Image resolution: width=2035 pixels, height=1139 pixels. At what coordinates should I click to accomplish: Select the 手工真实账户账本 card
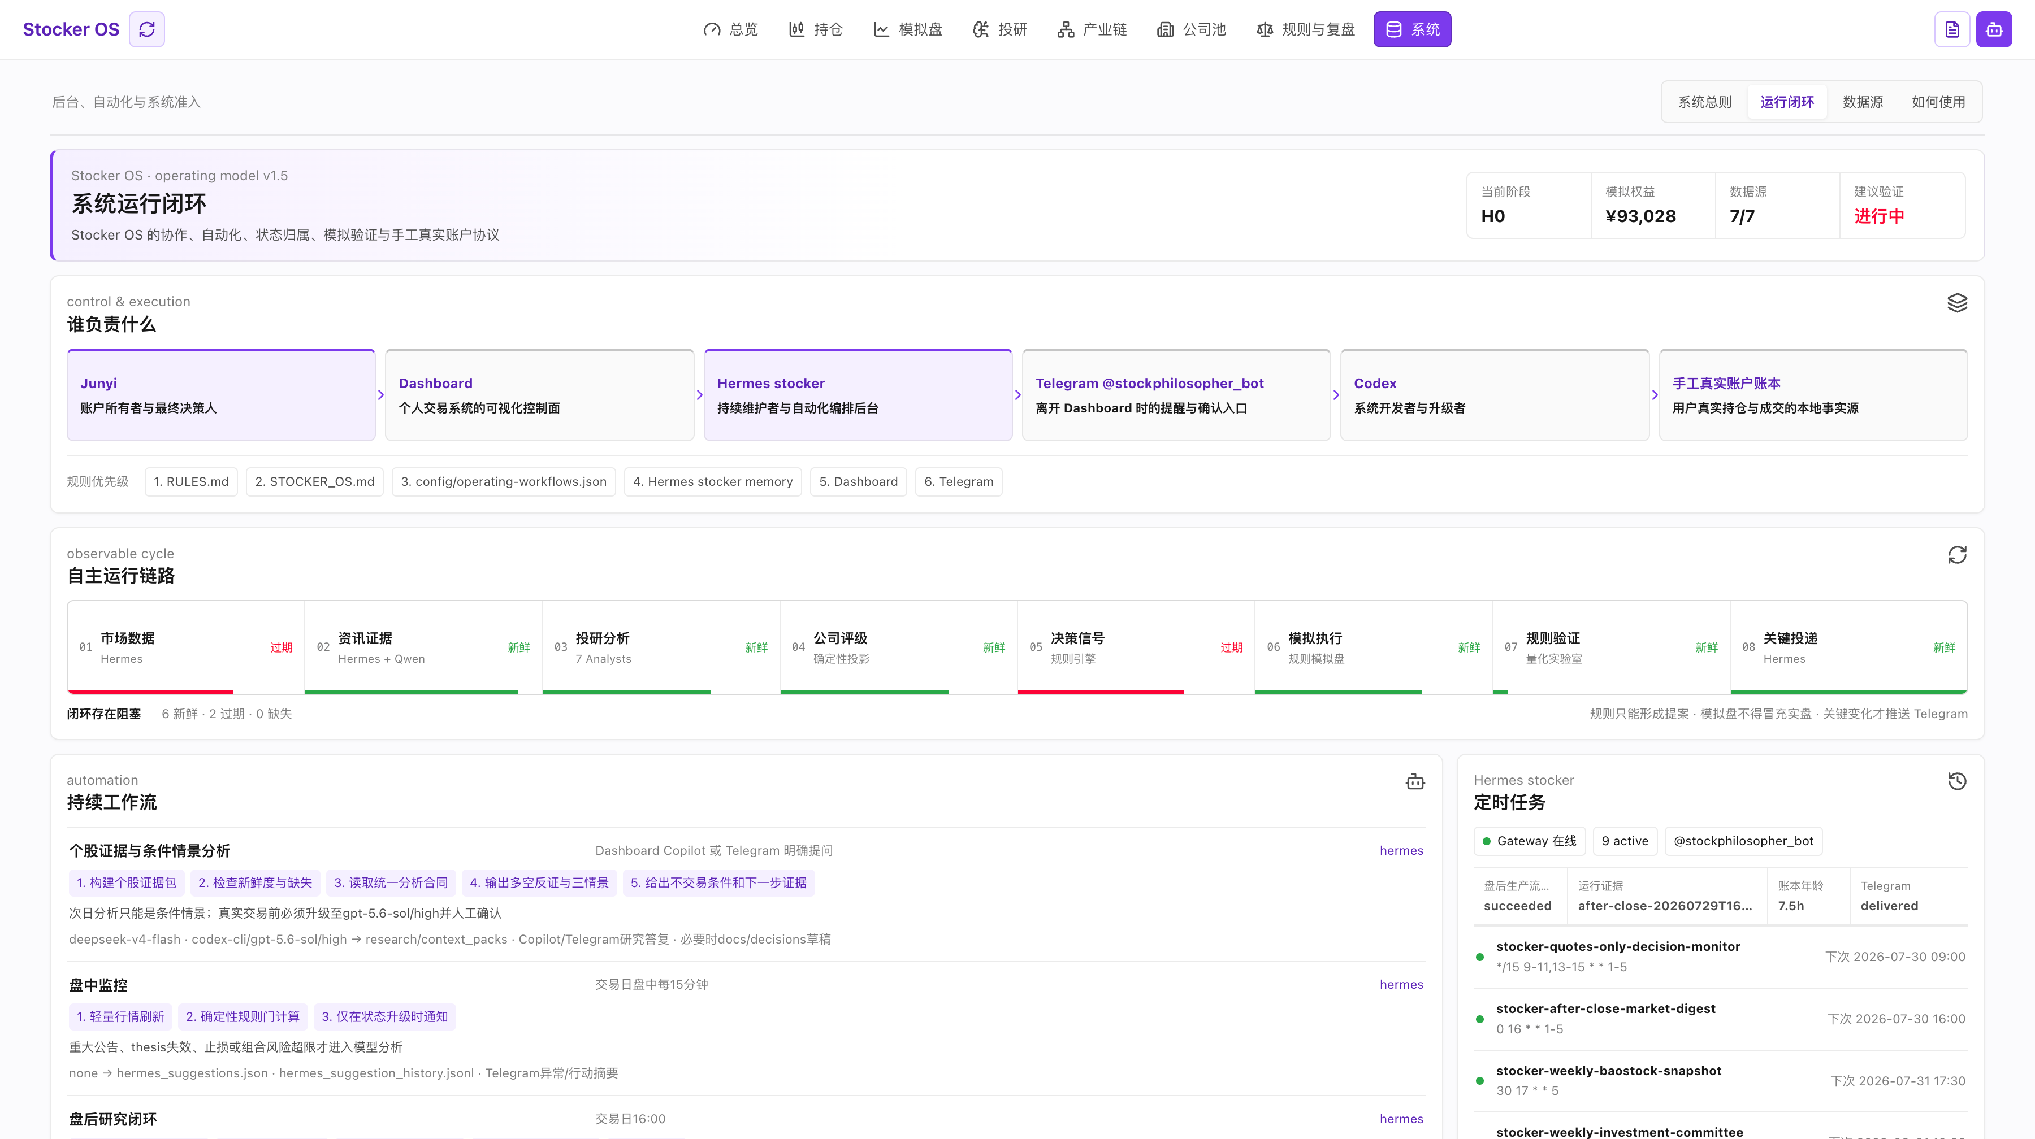click(x=1814, y=395)
